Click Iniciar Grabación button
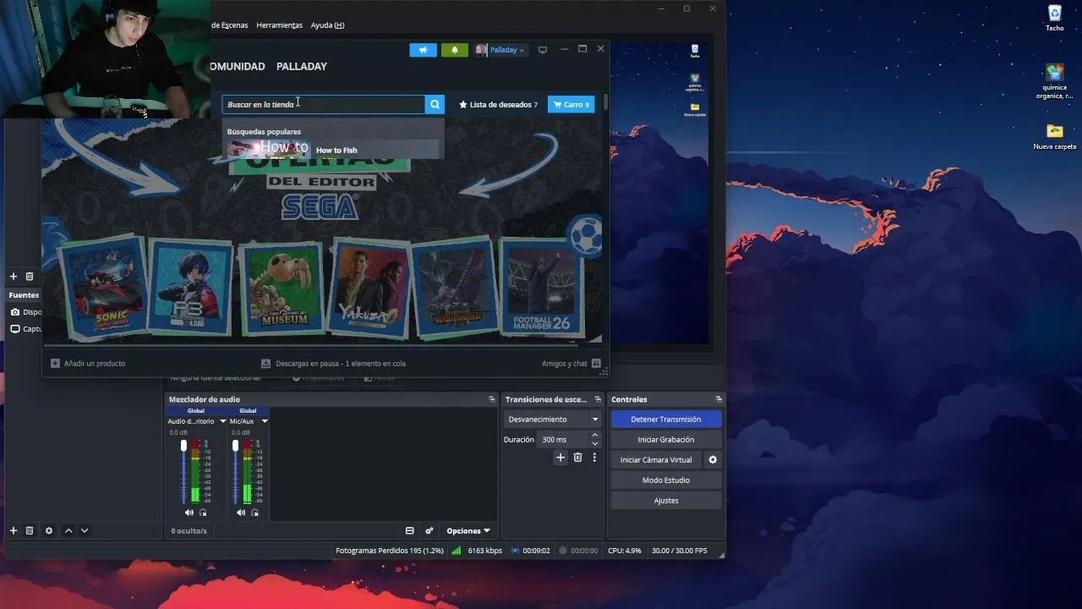The width and height of the screenshot is (1082, 609). point(666,440)
